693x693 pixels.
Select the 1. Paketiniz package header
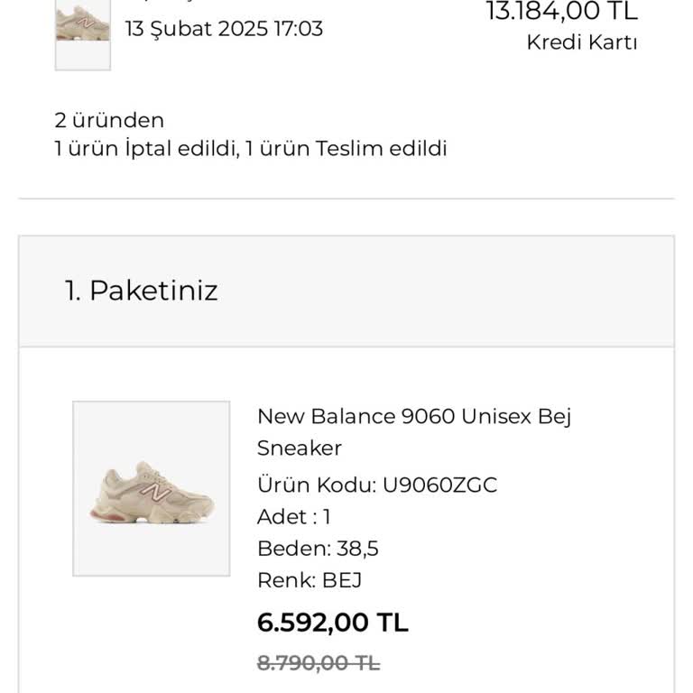pyautogui.click(x=142, y=291)
